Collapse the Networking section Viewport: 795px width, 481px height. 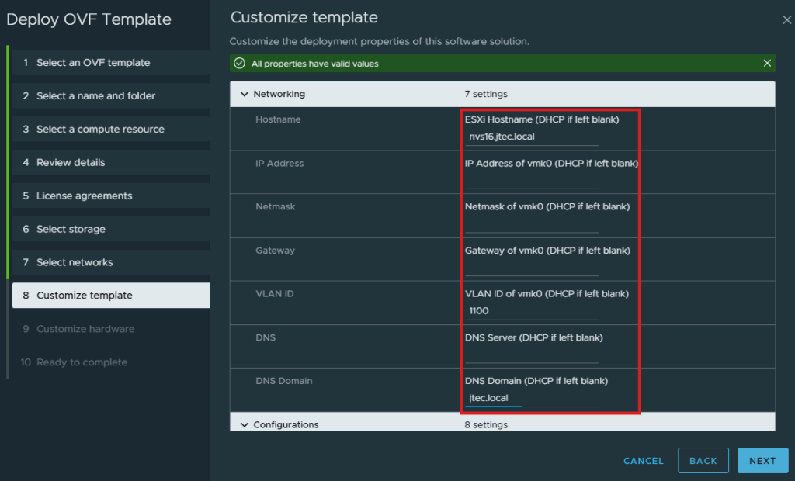[x=245, y=95]
